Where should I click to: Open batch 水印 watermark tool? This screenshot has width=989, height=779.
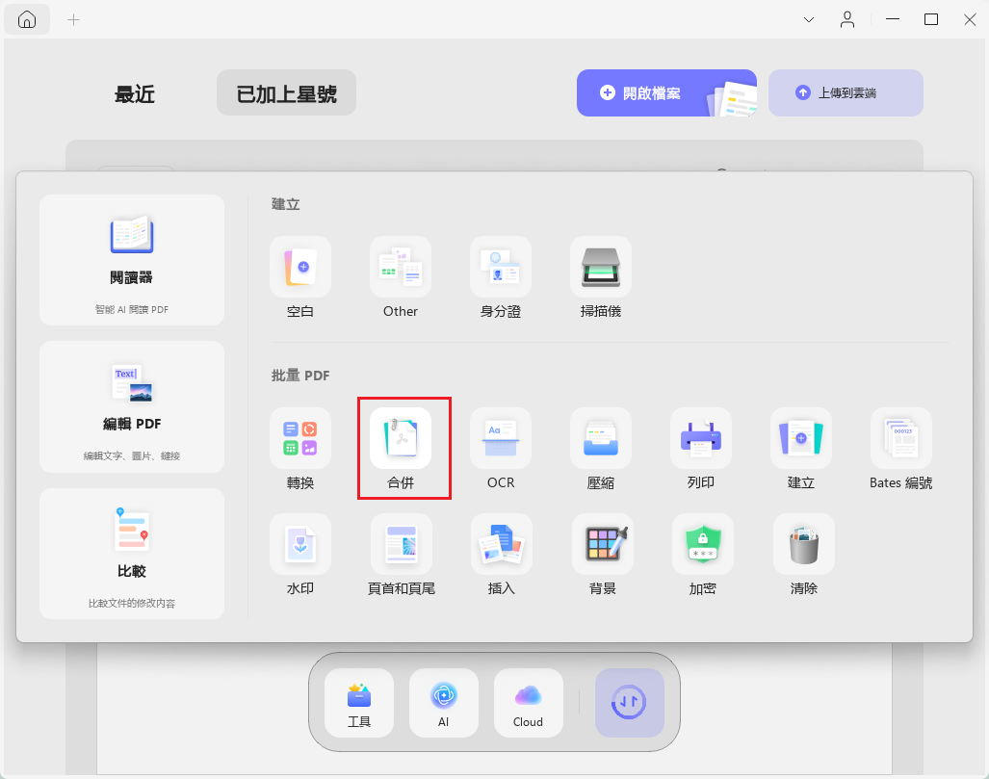click(x=300, y=555)
